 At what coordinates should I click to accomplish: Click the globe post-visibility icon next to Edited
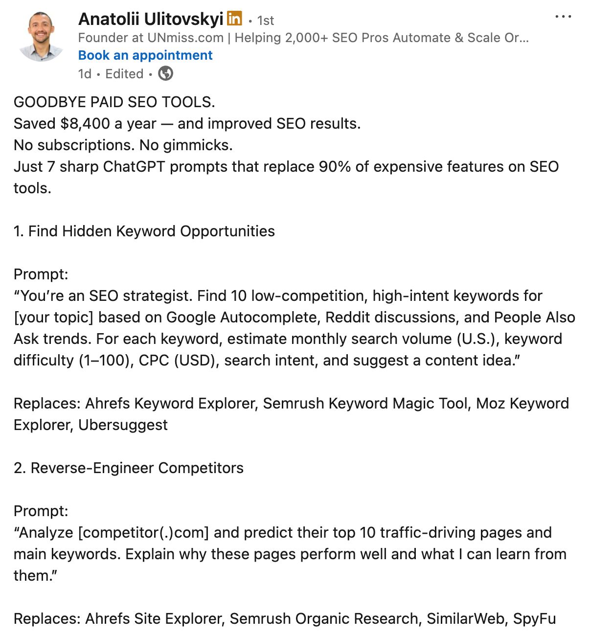tap(166, 74)
